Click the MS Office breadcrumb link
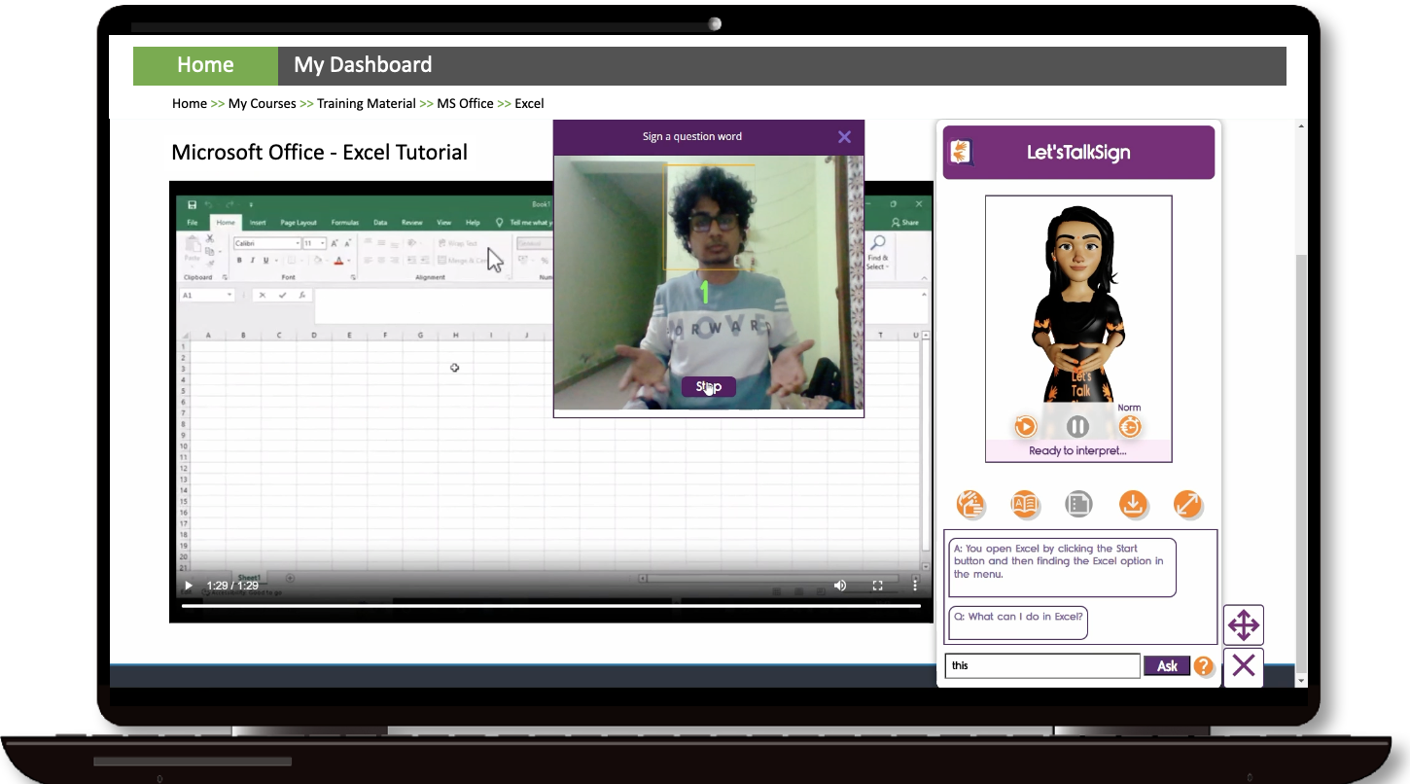 (x=465, y=103)
